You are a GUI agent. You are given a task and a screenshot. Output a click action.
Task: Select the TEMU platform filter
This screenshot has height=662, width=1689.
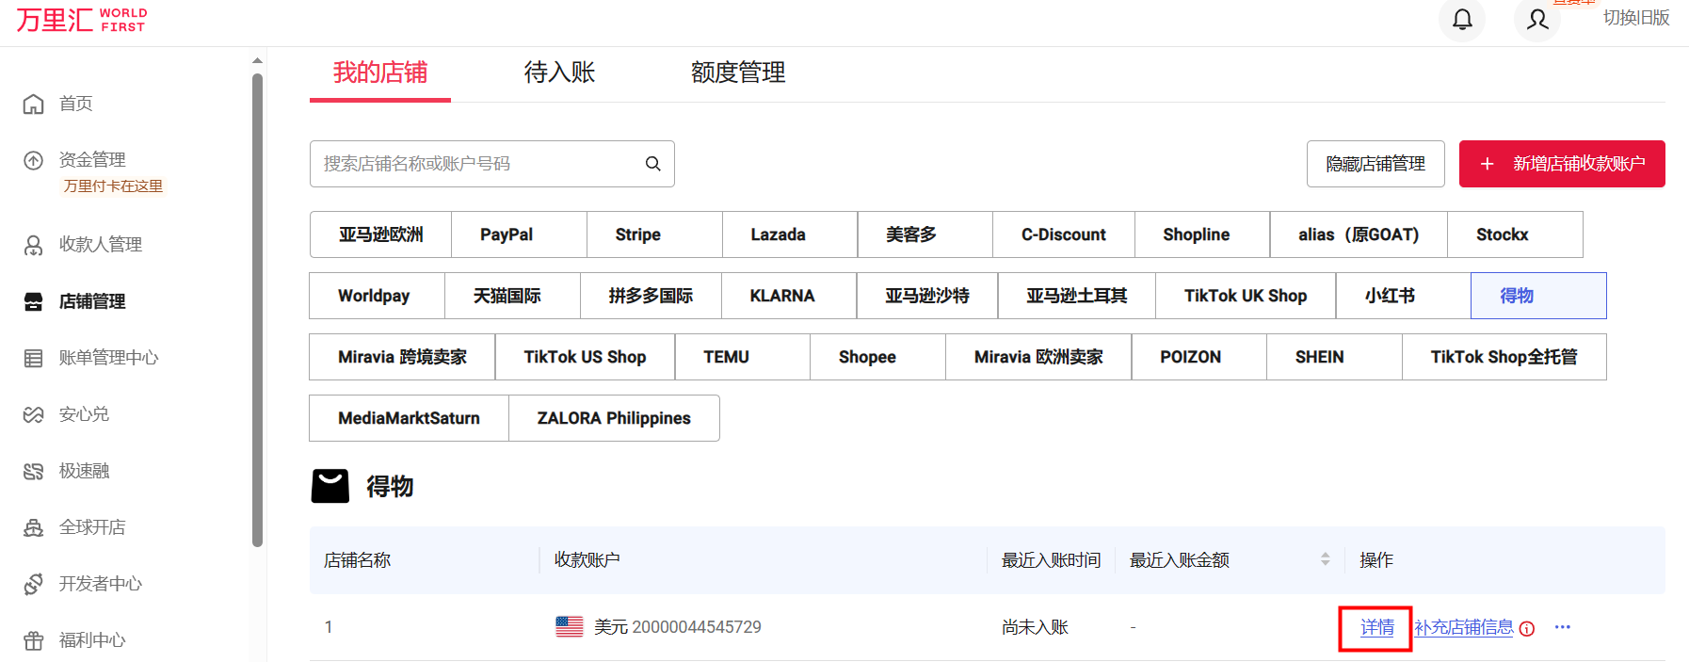726,357
